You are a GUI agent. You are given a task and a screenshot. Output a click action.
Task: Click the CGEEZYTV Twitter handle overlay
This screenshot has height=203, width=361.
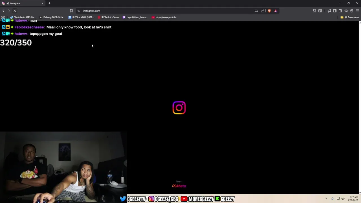(133, 199)
